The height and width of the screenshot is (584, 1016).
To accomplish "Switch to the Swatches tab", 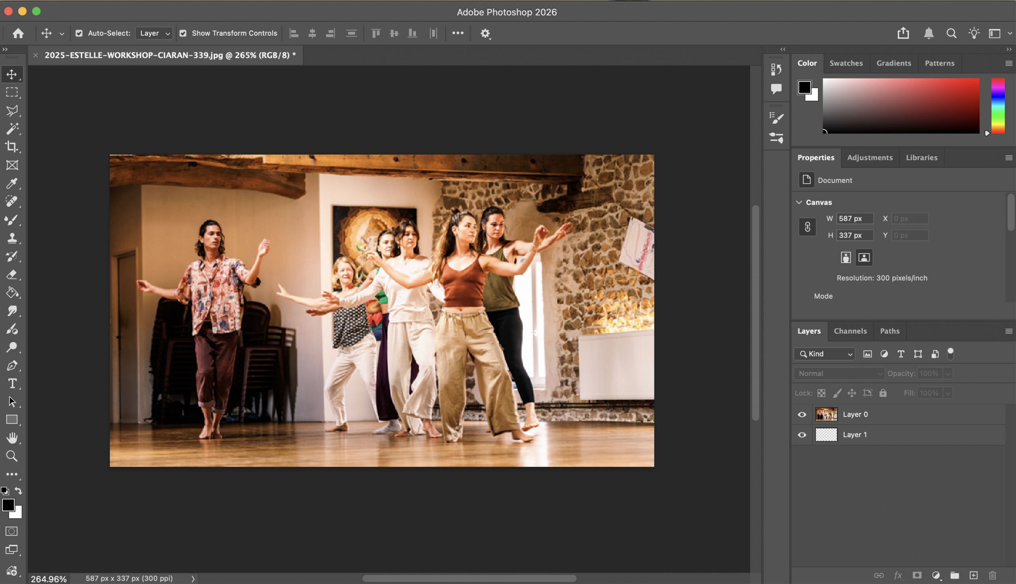I will (846, 63).
